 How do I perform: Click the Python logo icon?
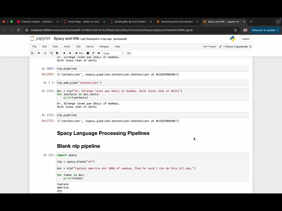pos(233,39)
